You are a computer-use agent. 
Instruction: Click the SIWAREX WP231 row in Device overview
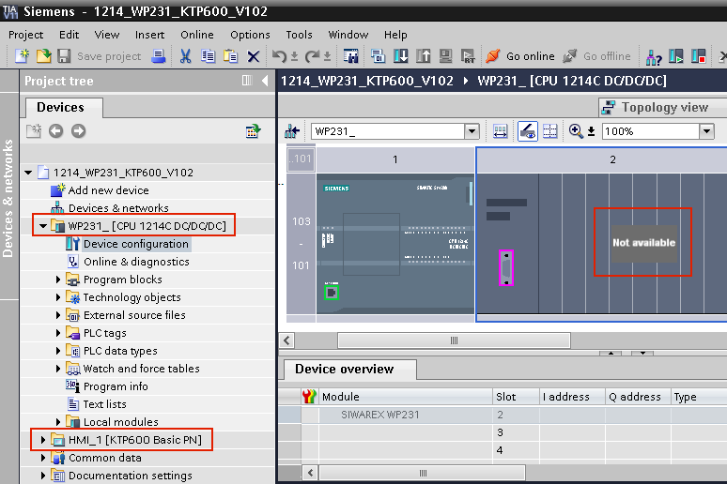coord(503,415)
